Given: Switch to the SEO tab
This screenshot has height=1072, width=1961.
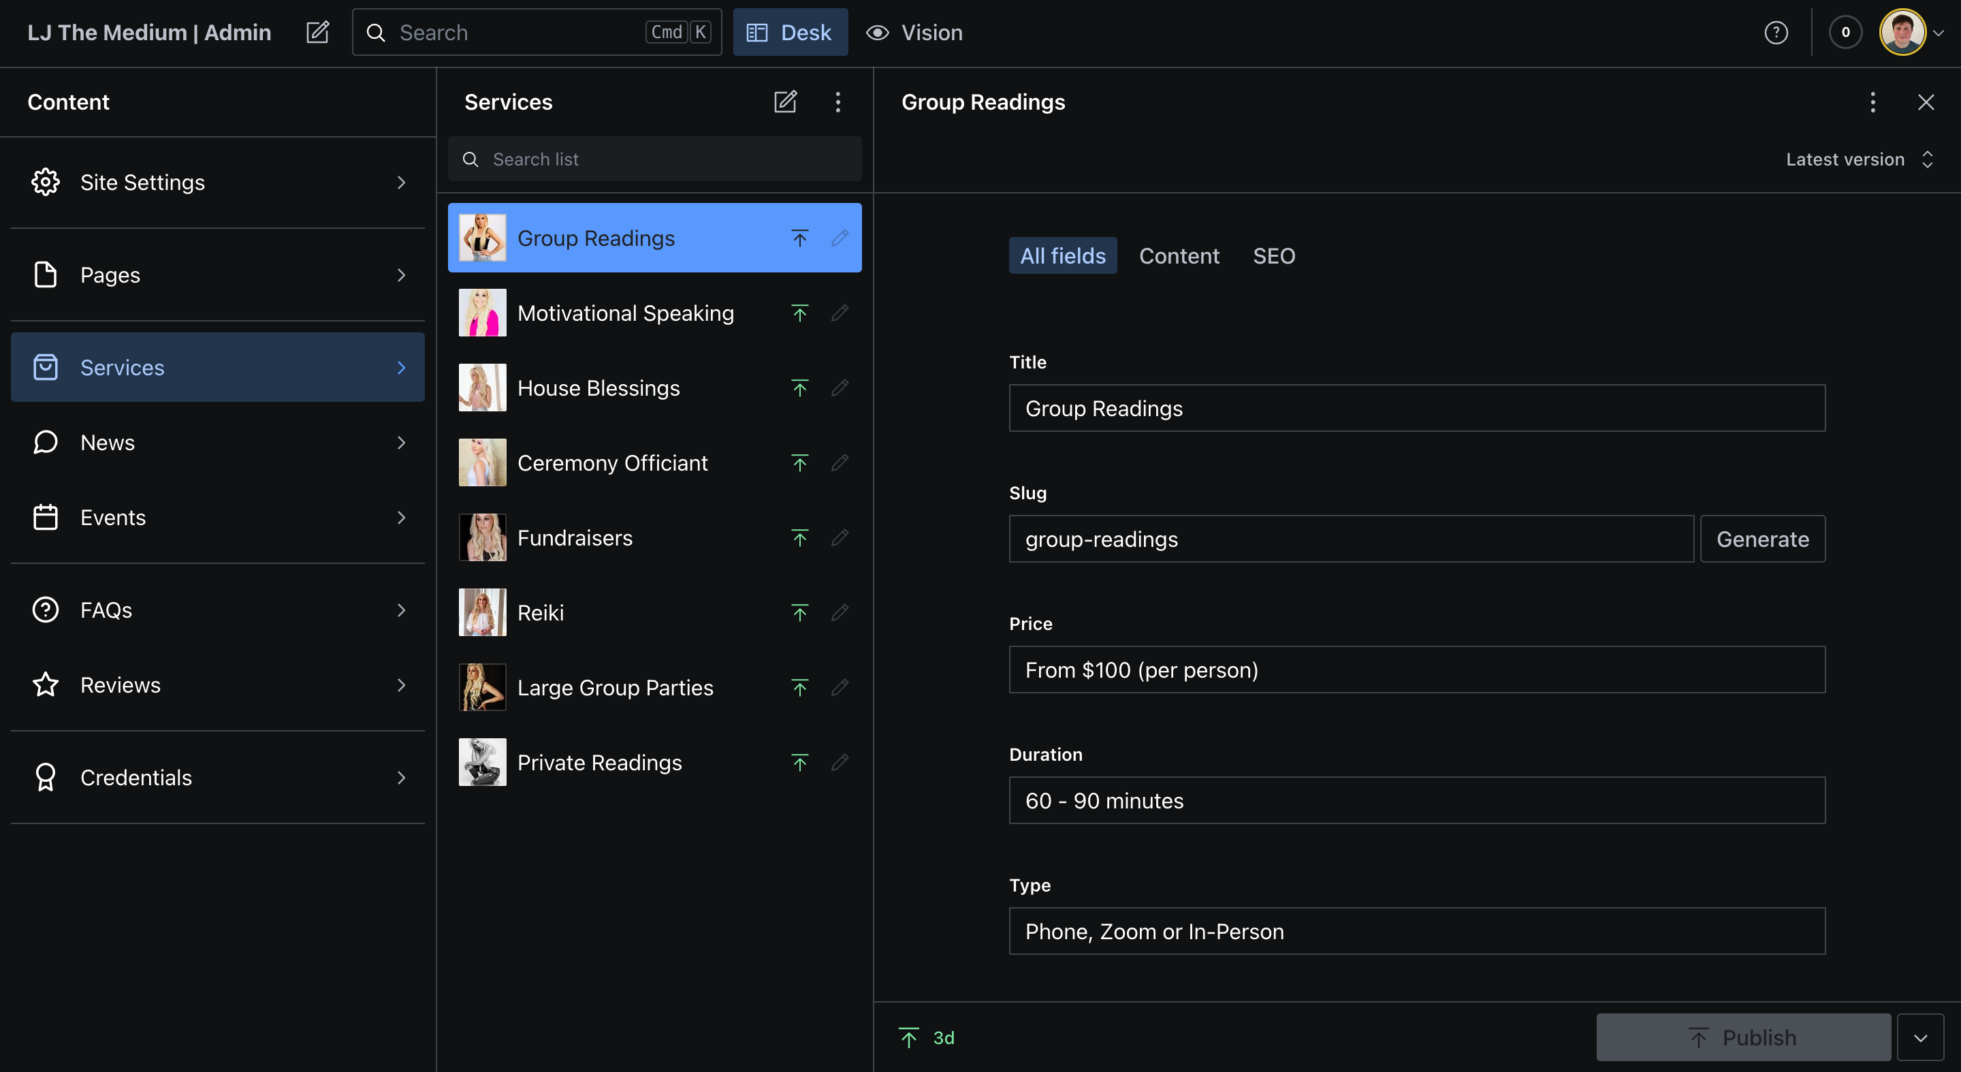Looking at the screenshot, I should (x=1273, y=256).
